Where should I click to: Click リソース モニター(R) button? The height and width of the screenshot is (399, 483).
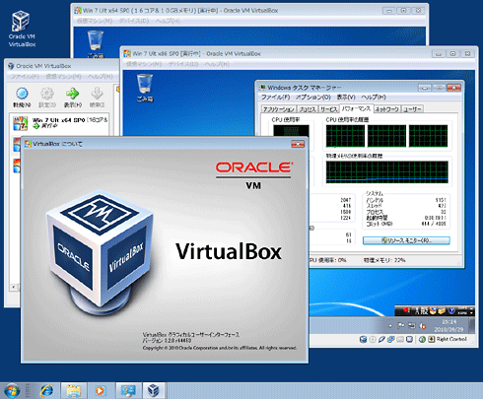[406, 240]
